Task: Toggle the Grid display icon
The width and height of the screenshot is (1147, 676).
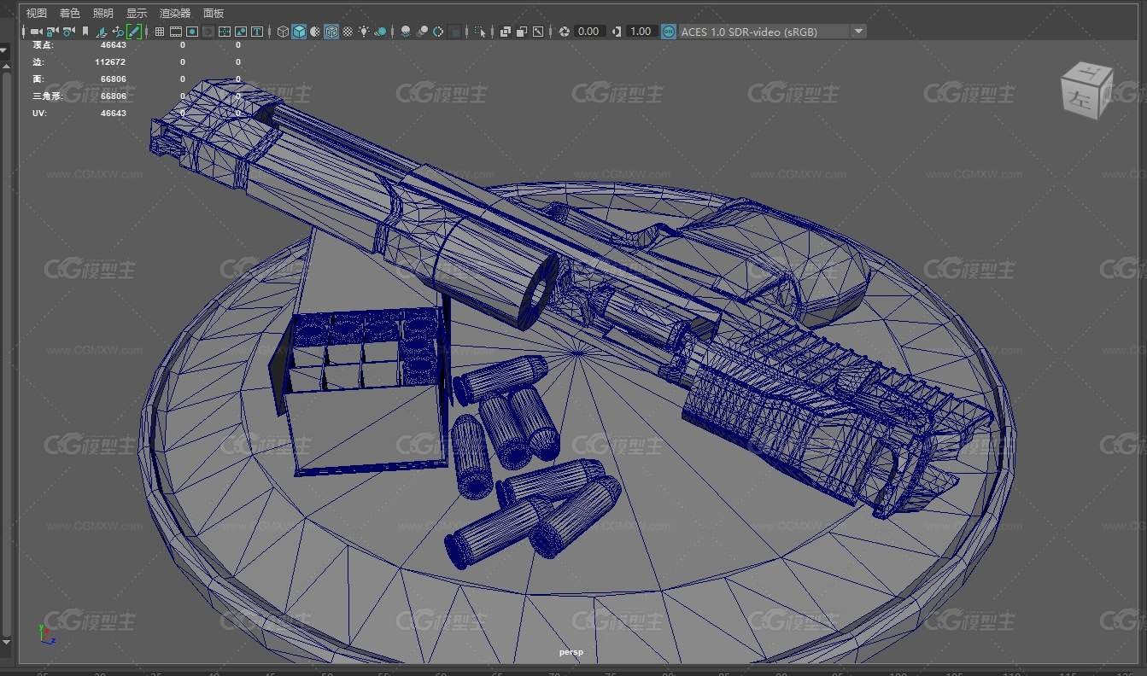Action: 159,32
